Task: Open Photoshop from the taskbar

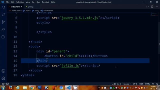Action: (x=39, y=88)
